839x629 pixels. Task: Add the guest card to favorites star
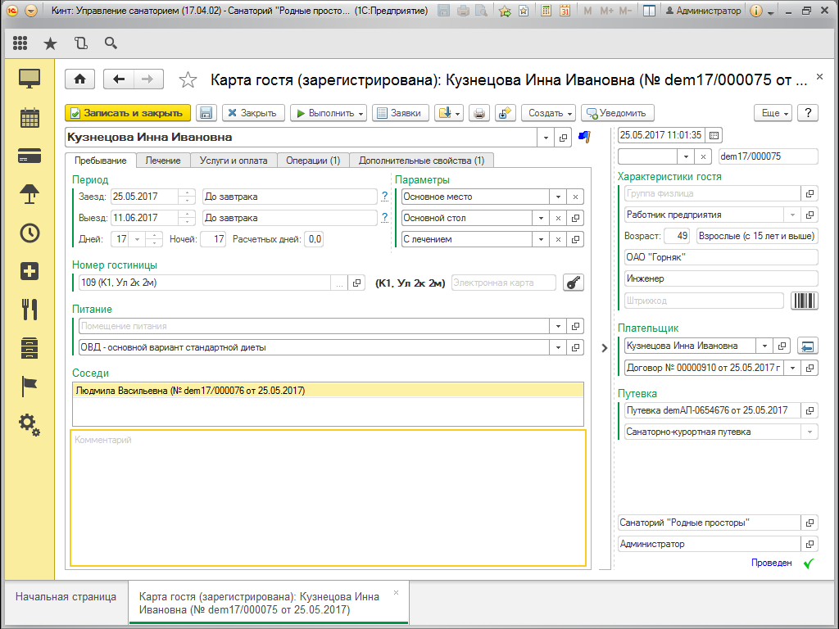click(x=188, y=79)
